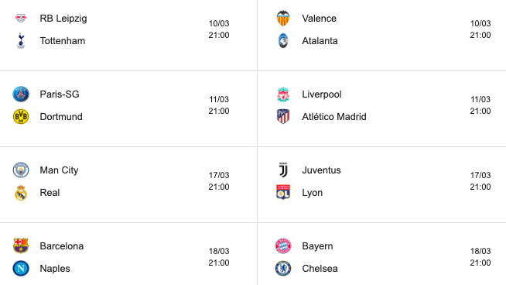Click the Atlético Madrid team name

(334, 117)
